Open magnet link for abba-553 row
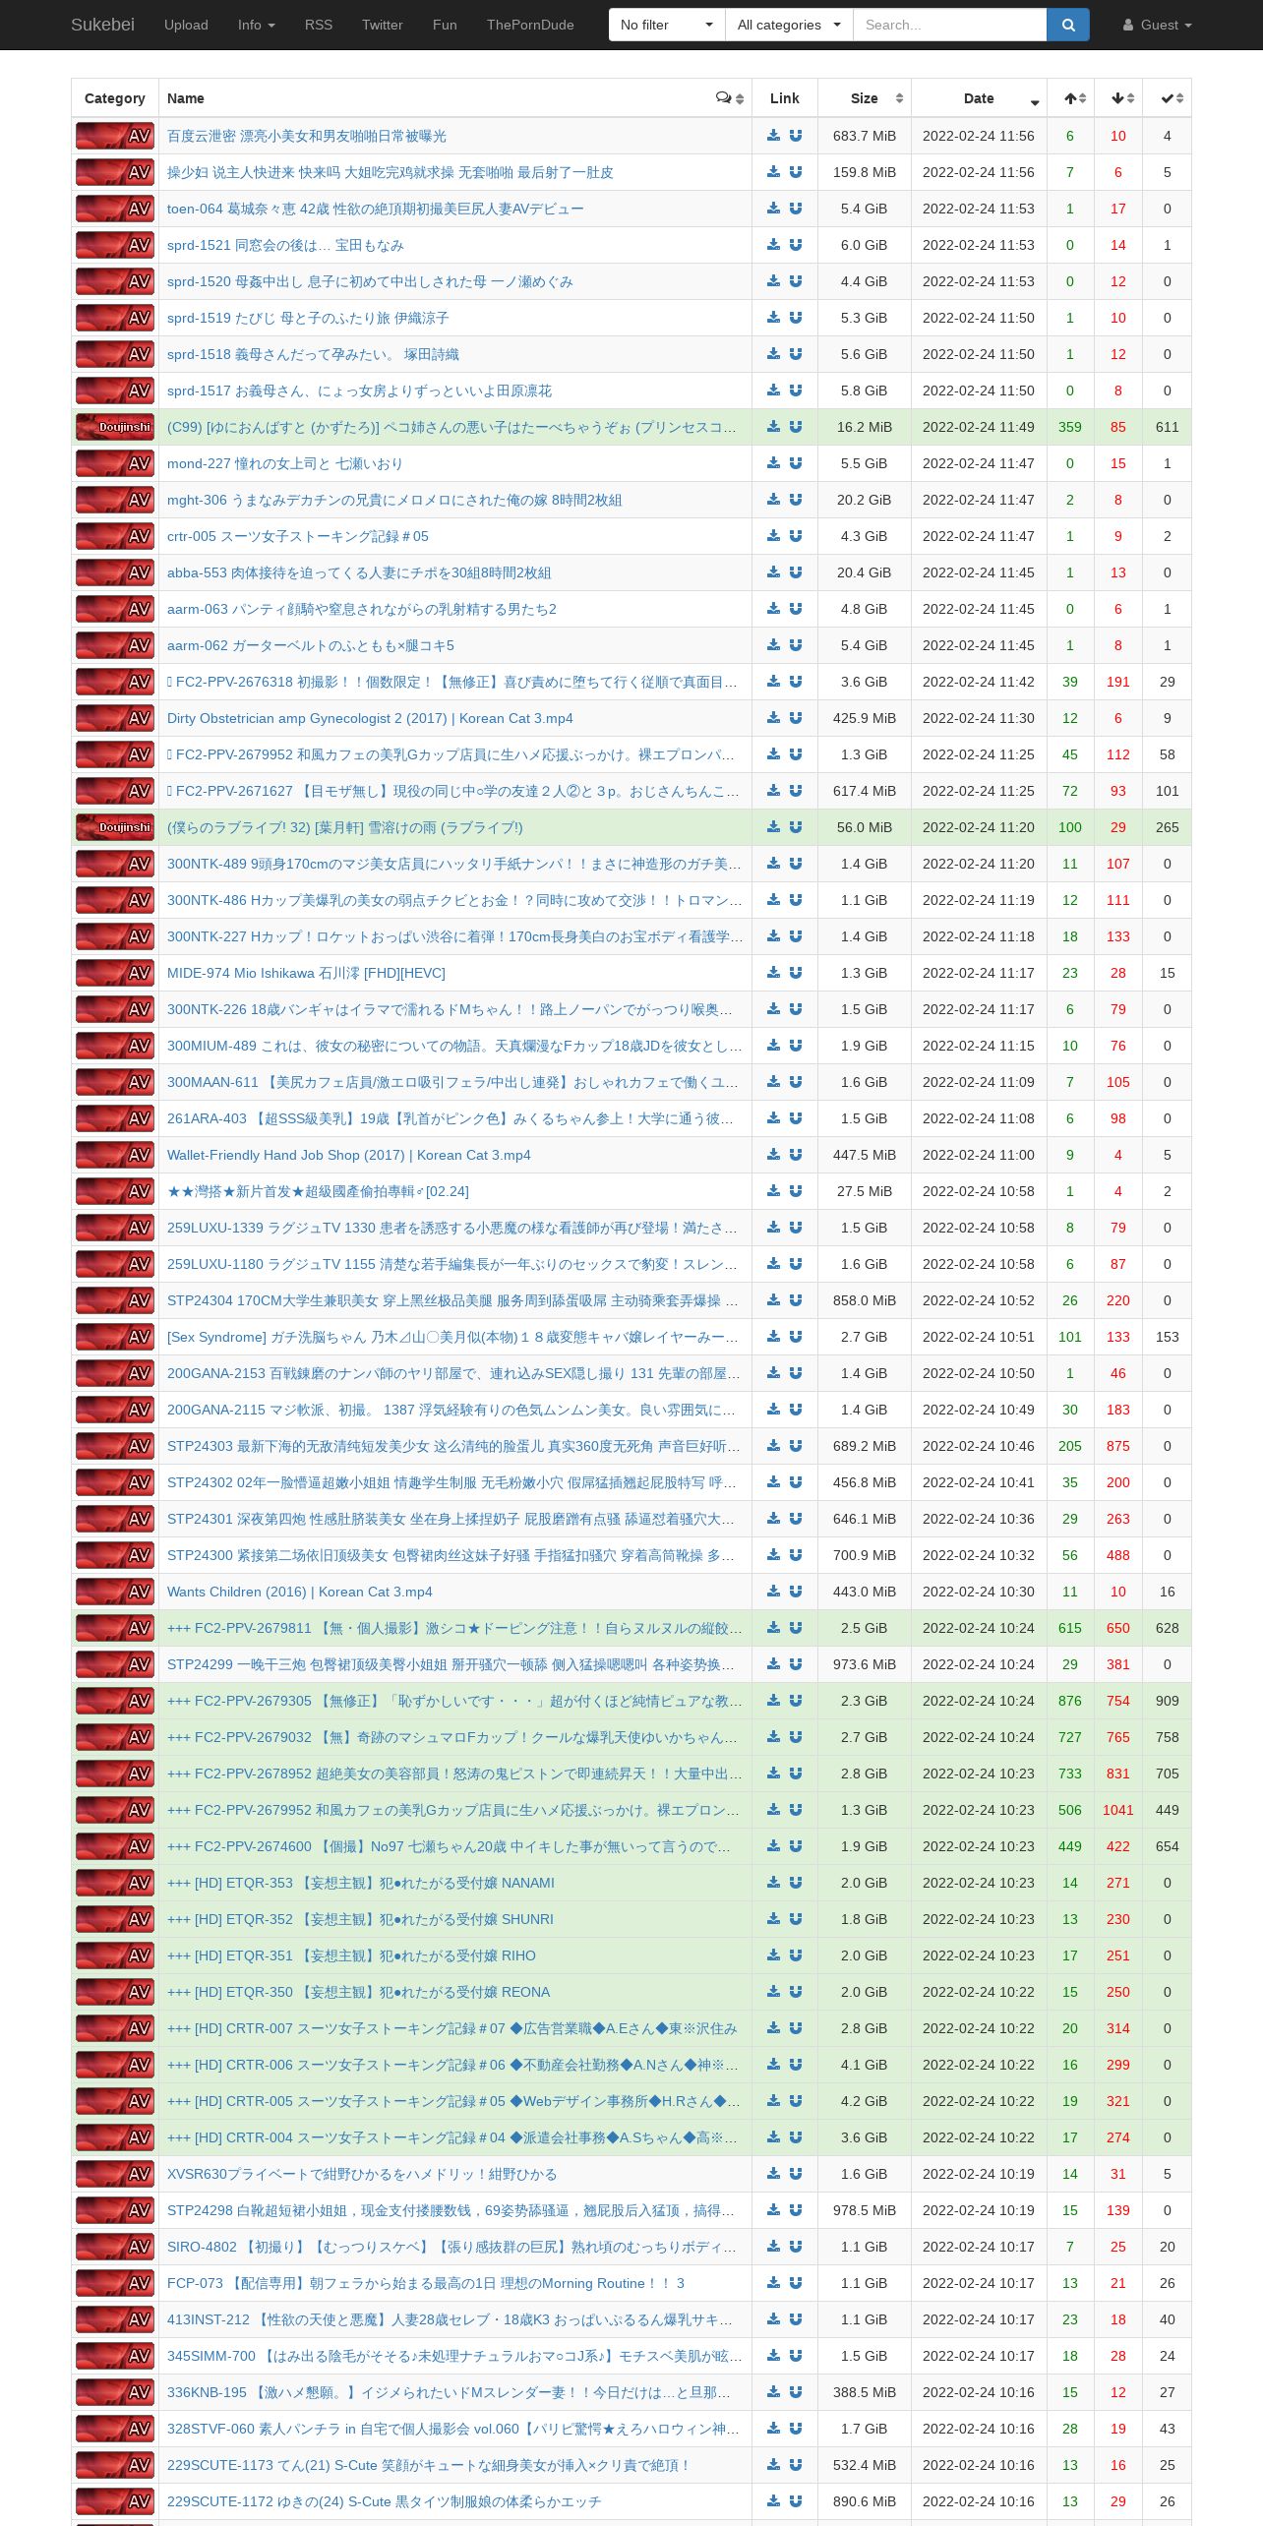Viewport: 1263px width, 2526px height. [x=796, y=572]
